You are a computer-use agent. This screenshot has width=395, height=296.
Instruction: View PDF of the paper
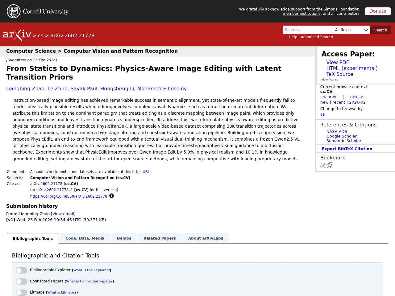pos(338,62)
